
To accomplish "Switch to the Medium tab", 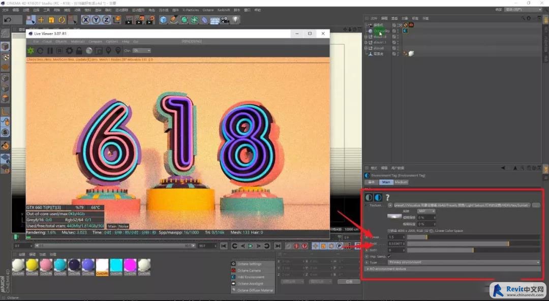I will (401, 182).
